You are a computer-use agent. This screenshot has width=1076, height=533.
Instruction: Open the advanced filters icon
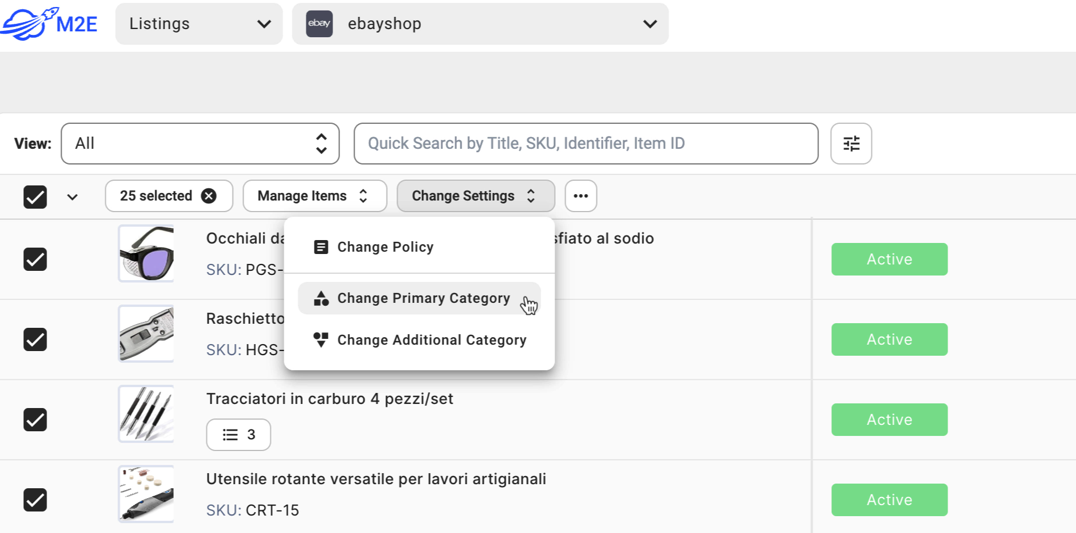pyautogui.click(x=851, y=144)
